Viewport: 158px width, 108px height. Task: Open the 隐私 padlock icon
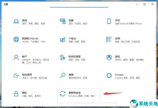[16, 94]
